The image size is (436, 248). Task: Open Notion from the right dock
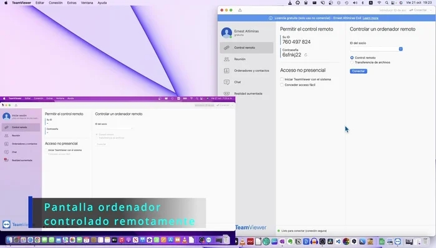[298, 241]
